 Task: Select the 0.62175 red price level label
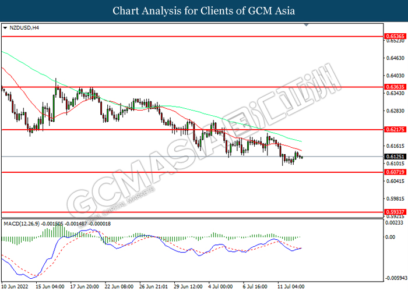(395, 129)
